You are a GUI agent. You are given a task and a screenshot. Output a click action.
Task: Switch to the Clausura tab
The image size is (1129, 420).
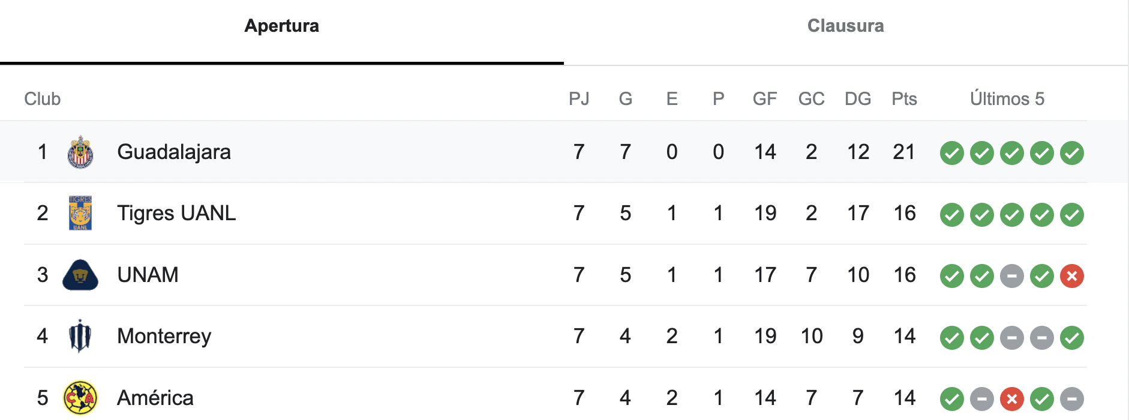pyautogui.click(x=845, y=26)
